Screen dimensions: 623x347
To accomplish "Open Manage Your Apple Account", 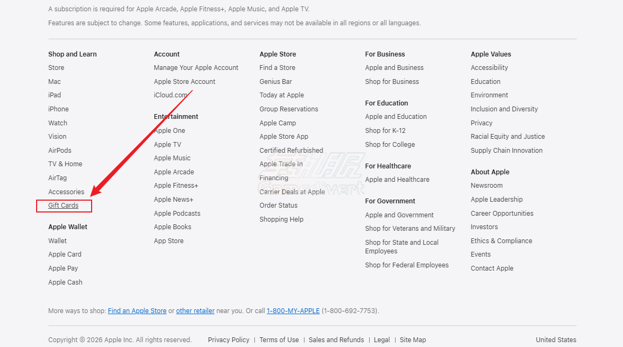I will [x=196, y=67].
